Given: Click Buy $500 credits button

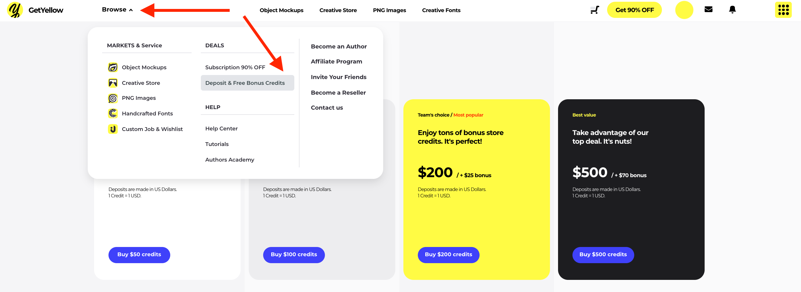Looking at the screenshot, I should coord(603,255).
